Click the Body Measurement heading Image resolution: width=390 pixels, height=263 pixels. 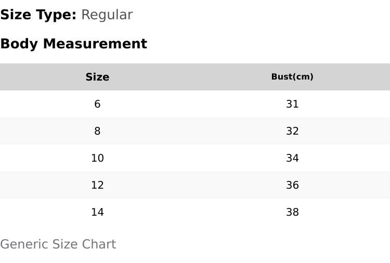click(74, 44)
